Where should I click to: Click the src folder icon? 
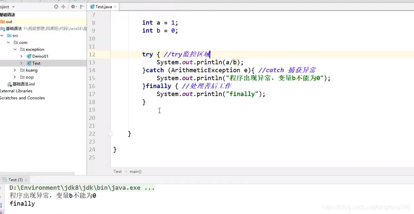coord(9,35)
